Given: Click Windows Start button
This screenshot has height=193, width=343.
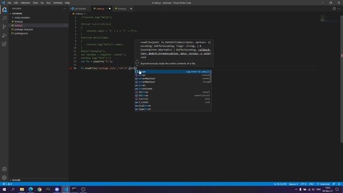Looking at the screenshot, I should coord(4,189).
